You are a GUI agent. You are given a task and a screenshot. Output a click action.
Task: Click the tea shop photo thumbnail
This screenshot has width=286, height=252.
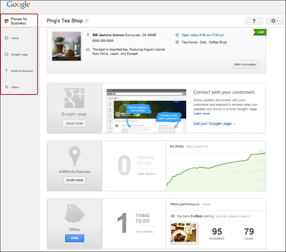tap(66, 46)
